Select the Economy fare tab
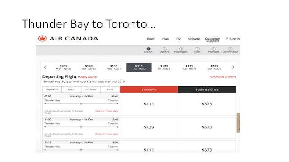The image size is (289, 162). (149, 90)
